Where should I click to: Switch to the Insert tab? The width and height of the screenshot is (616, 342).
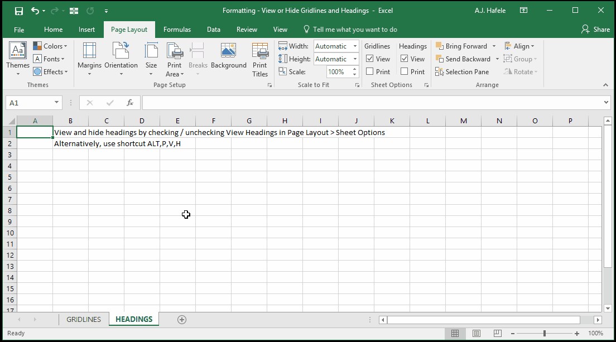pyautogui.click(x=86, y=30)
